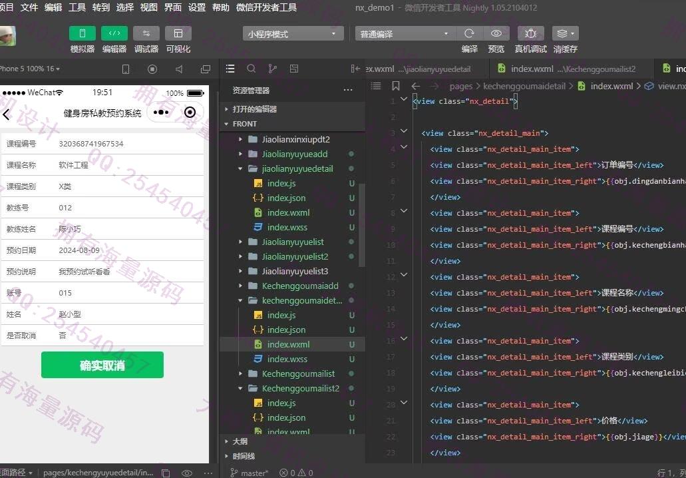Open the iPhone 5 device selector dropdown
The height and width of the screenshot is (478, 686).
point(30,69)
